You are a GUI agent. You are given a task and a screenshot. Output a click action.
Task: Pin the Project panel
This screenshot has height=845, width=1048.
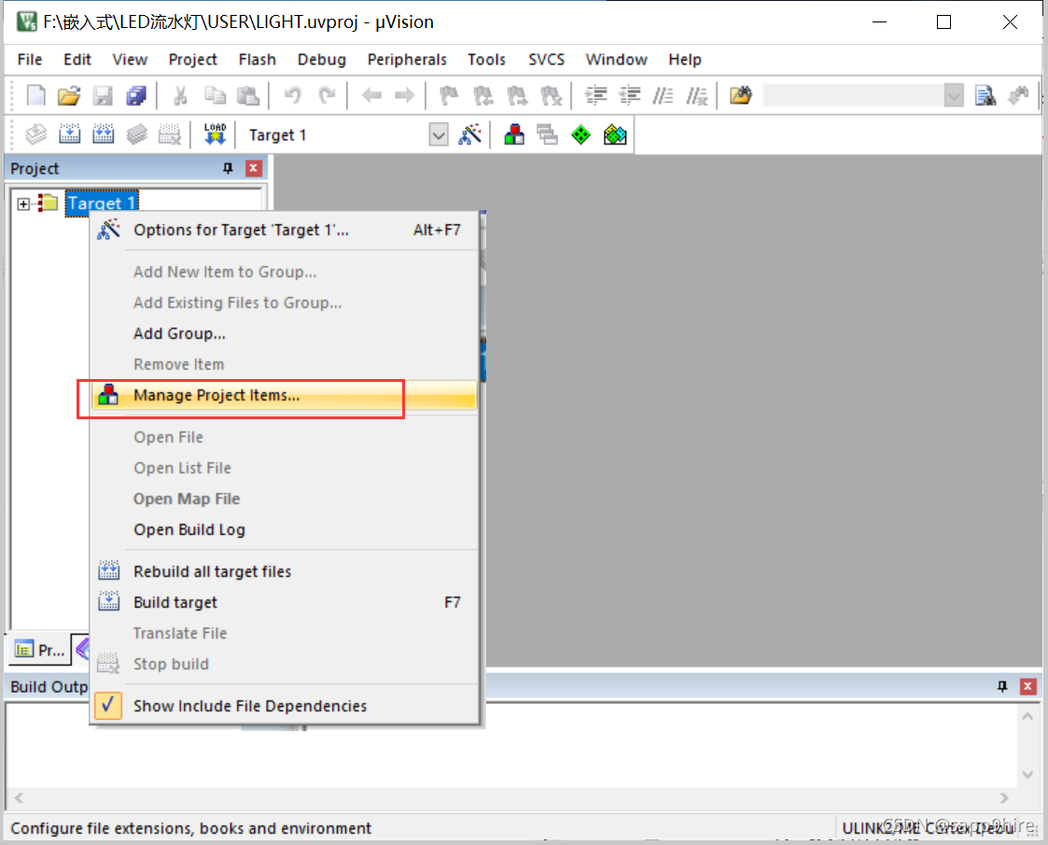(228, 168)
